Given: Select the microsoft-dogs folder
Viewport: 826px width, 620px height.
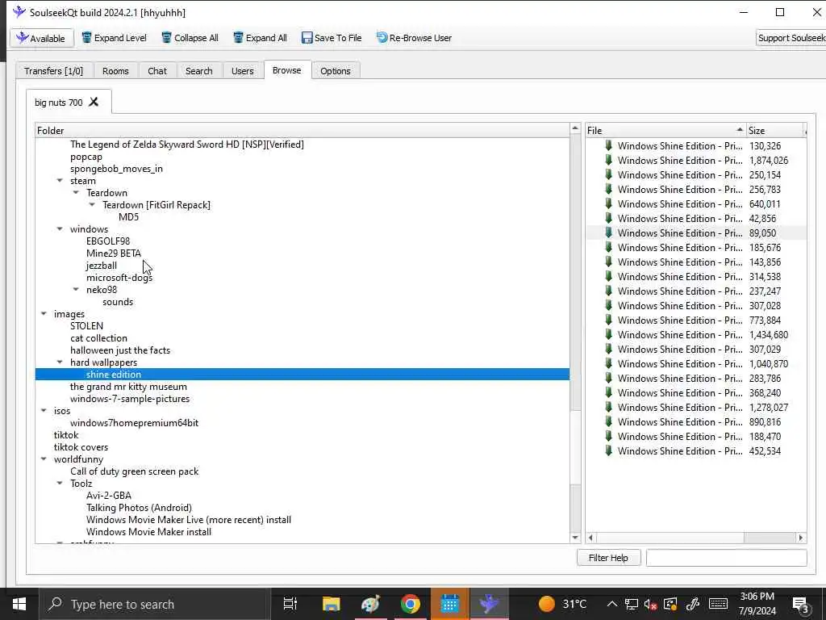Looking at the screenshot, I should 119,278.
